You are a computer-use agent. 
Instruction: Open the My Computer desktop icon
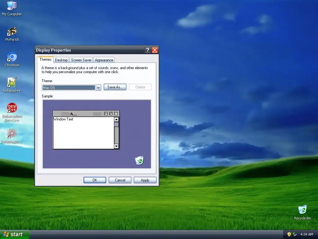tap(12, 8)
